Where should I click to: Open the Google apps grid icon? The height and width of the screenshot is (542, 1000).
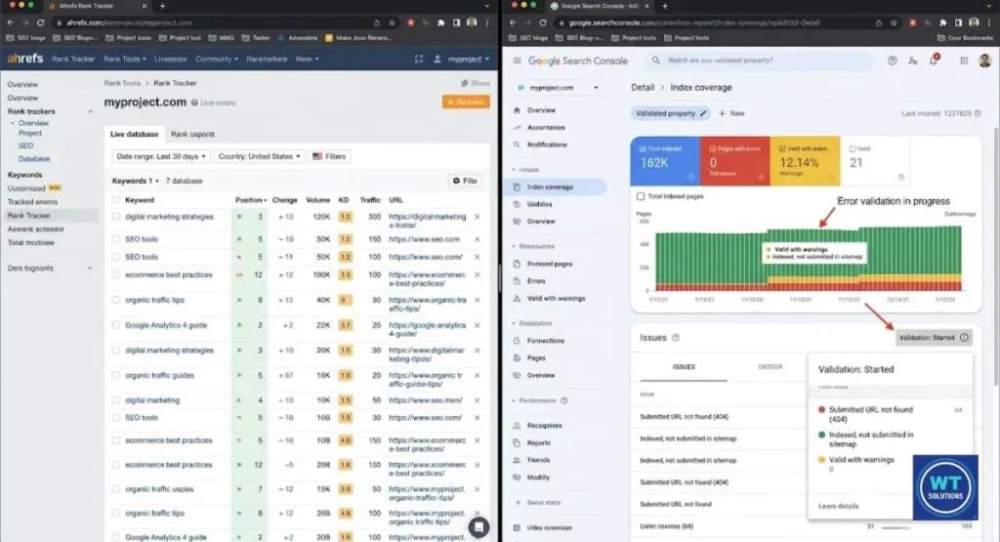coord(964,61)
